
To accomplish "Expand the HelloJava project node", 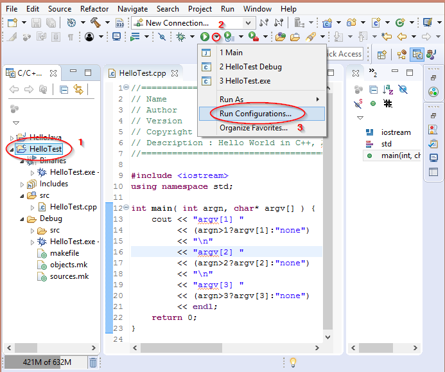I will (x=12, y=137).
